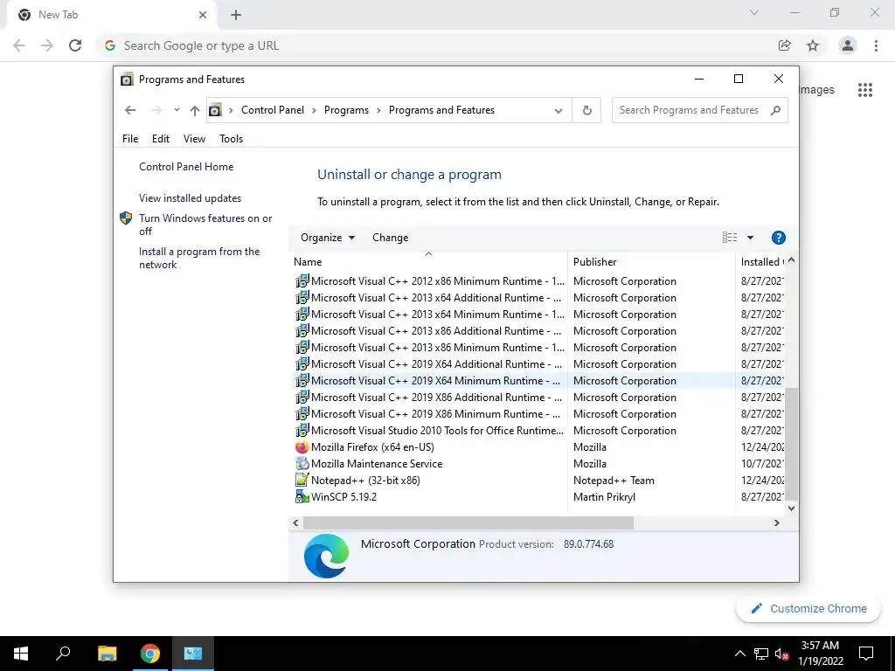This screenshot has width=895, height=671.
Task: Expand the address bar history dropdown
Action: (x=559, y=111)
